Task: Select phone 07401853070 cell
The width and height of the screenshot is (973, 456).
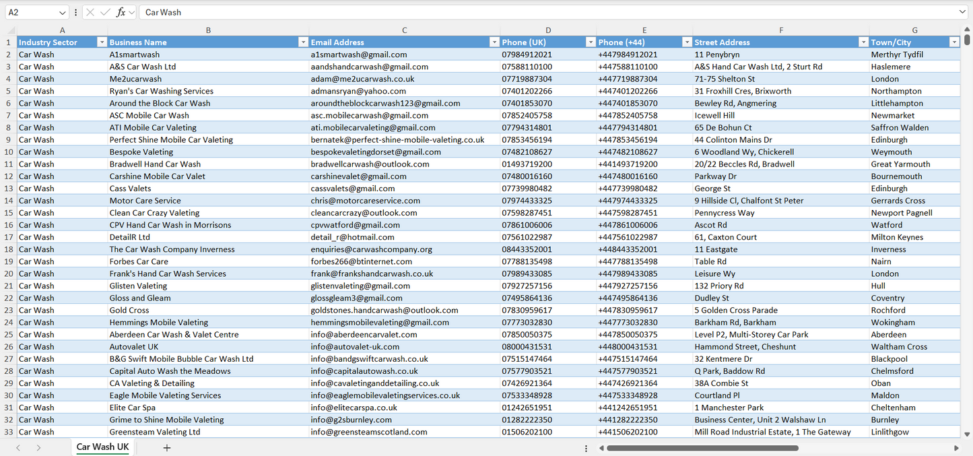Action: point(548,103)
